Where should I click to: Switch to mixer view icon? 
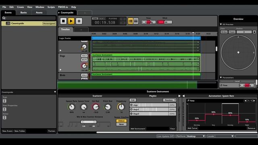[136, 21]
